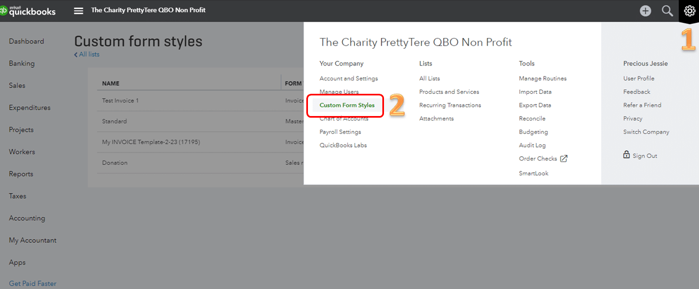Open Chart of Accounts
The height and width of the screenshot is (289, 699).
[x=344, y=119]
